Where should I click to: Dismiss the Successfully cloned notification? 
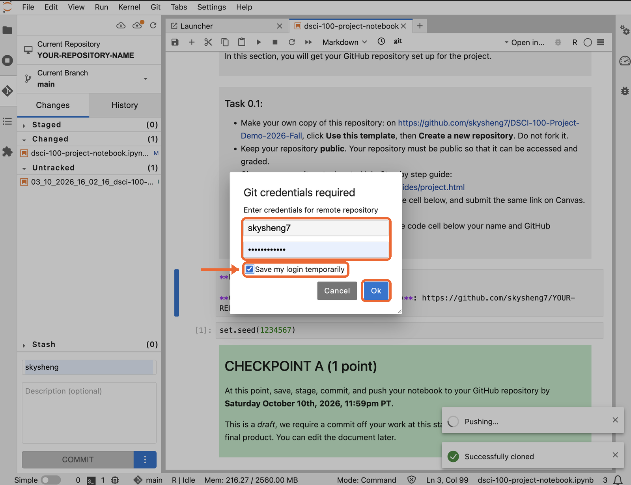[615, 455]
